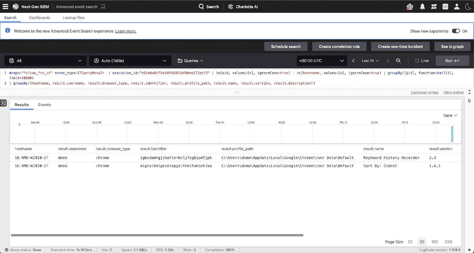The width and height of the screenshot is (474, 253).
Task: Click the horizontal scrollbar of results table
Action: (x=157, y=235)
